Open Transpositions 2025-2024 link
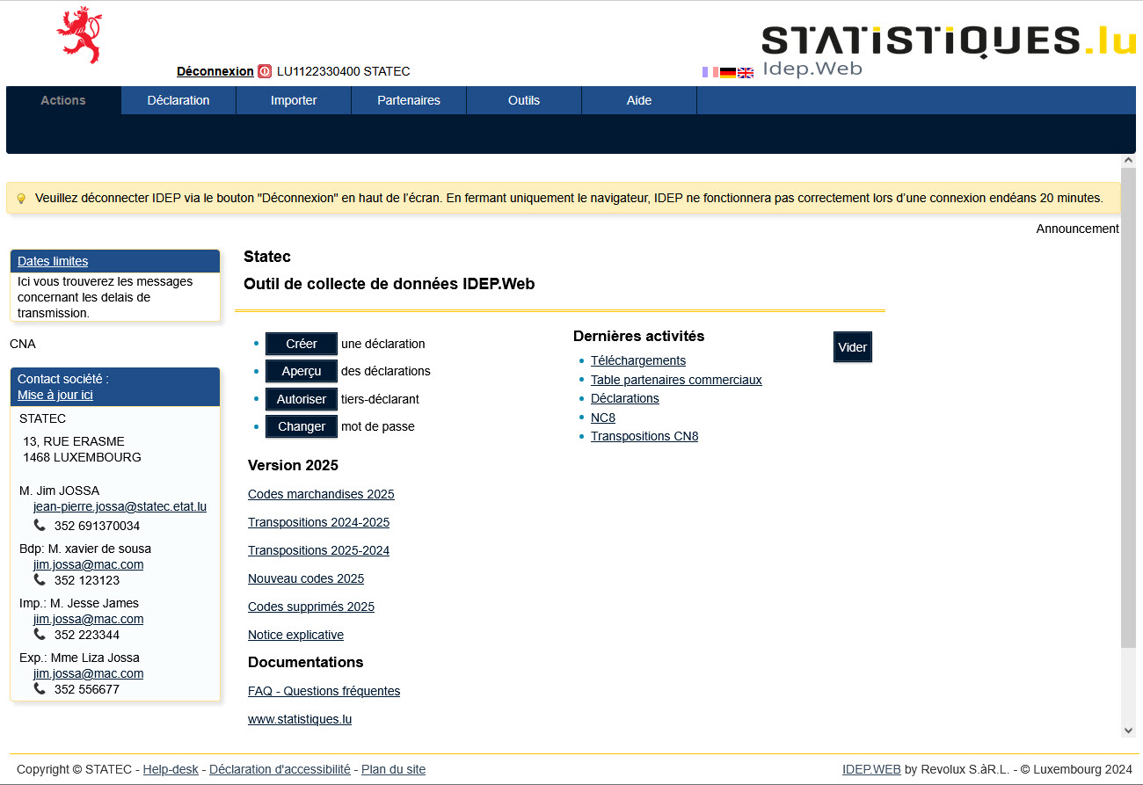Screen dimensions: 1143x785 [x=318, y=550]
